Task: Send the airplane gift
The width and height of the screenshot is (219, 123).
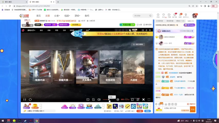Action: (x=121, y=106)
